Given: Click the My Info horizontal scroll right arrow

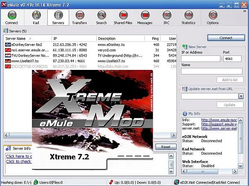Looking at the screenshot, I should click(235, 171).
